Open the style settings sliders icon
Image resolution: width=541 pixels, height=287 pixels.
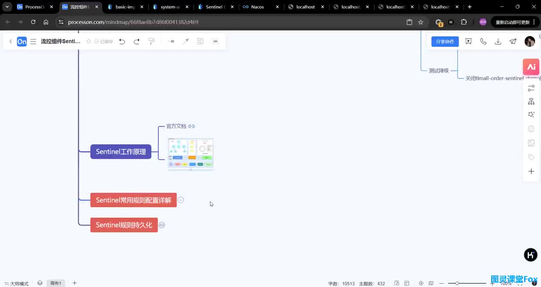click(x=531, y=88)
